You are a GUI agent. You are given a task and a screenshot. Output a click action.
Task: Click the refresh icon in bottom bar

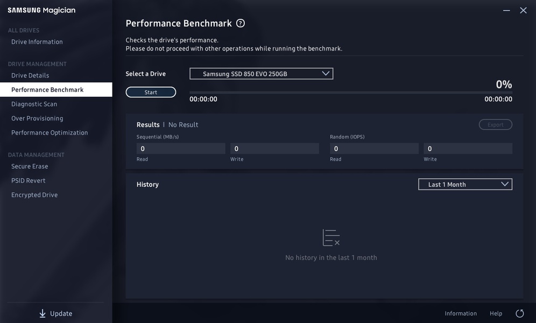coord(520,313)
